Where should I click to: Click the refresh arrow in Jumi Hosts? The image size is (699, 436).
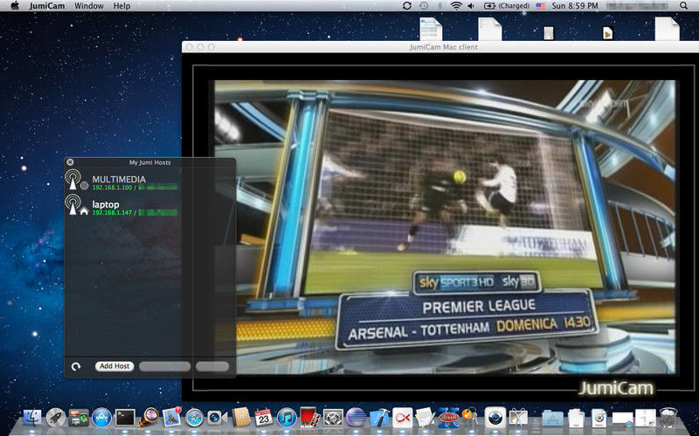tap(76, 366)
